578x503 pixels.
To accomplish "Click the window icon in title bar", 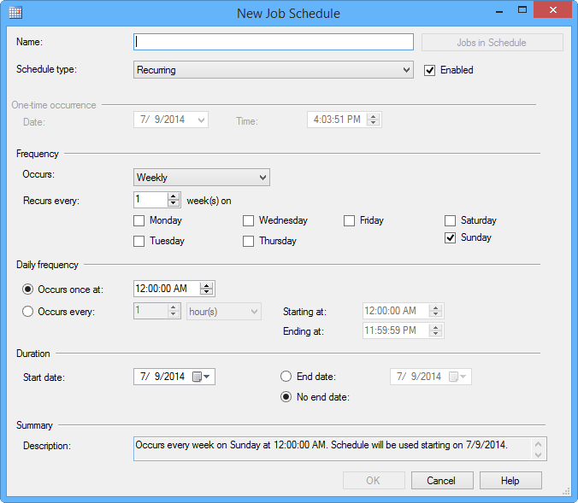I will pos(15,13).
